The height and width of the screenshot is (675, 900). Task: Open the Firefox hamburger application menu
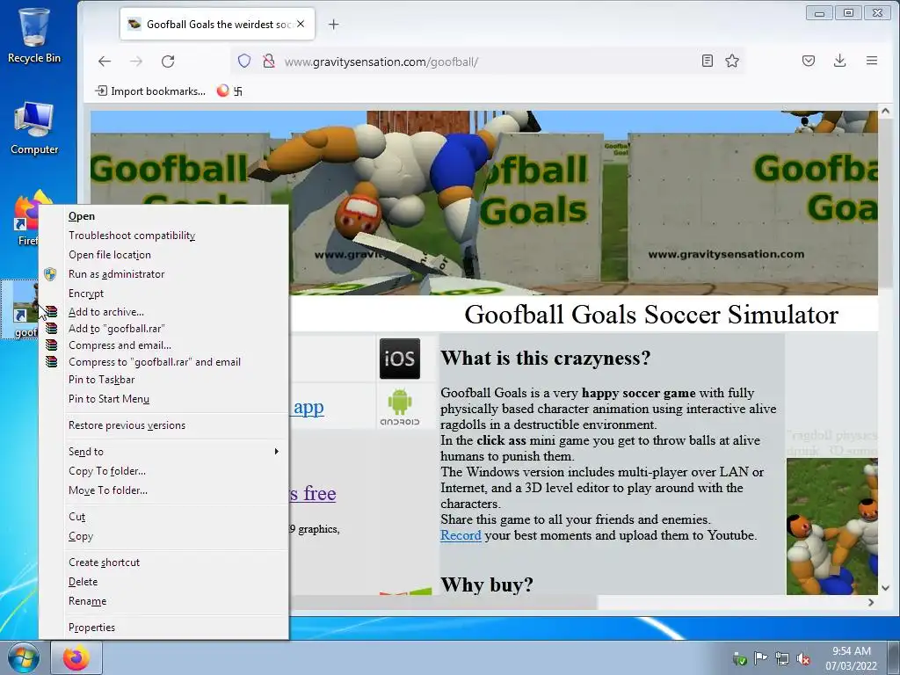[x=871, y=61]
